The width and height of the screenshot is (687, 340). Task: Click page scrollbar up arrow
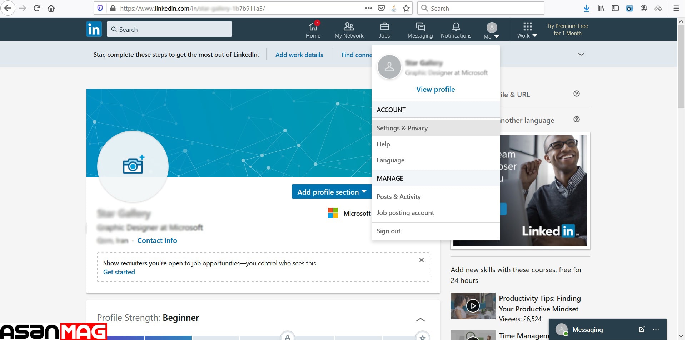(681, 21)
